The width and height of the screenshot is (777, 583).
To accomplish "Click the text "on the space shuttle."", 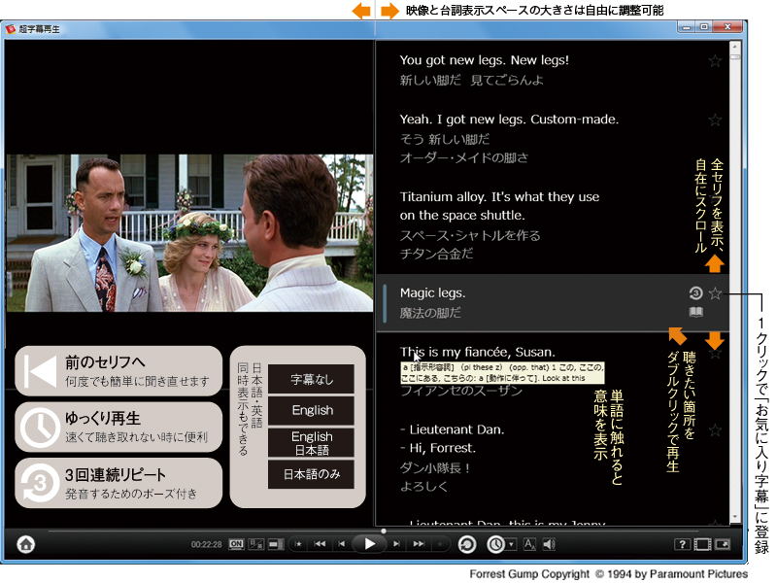I will pyautogui.click(x=462, y=215).
